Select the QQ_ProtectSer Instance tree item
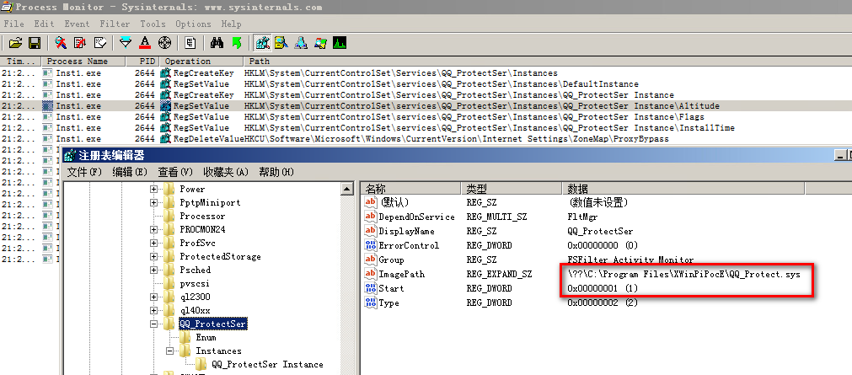The width and height of the screenshot is (852, 375). (267, 364)
